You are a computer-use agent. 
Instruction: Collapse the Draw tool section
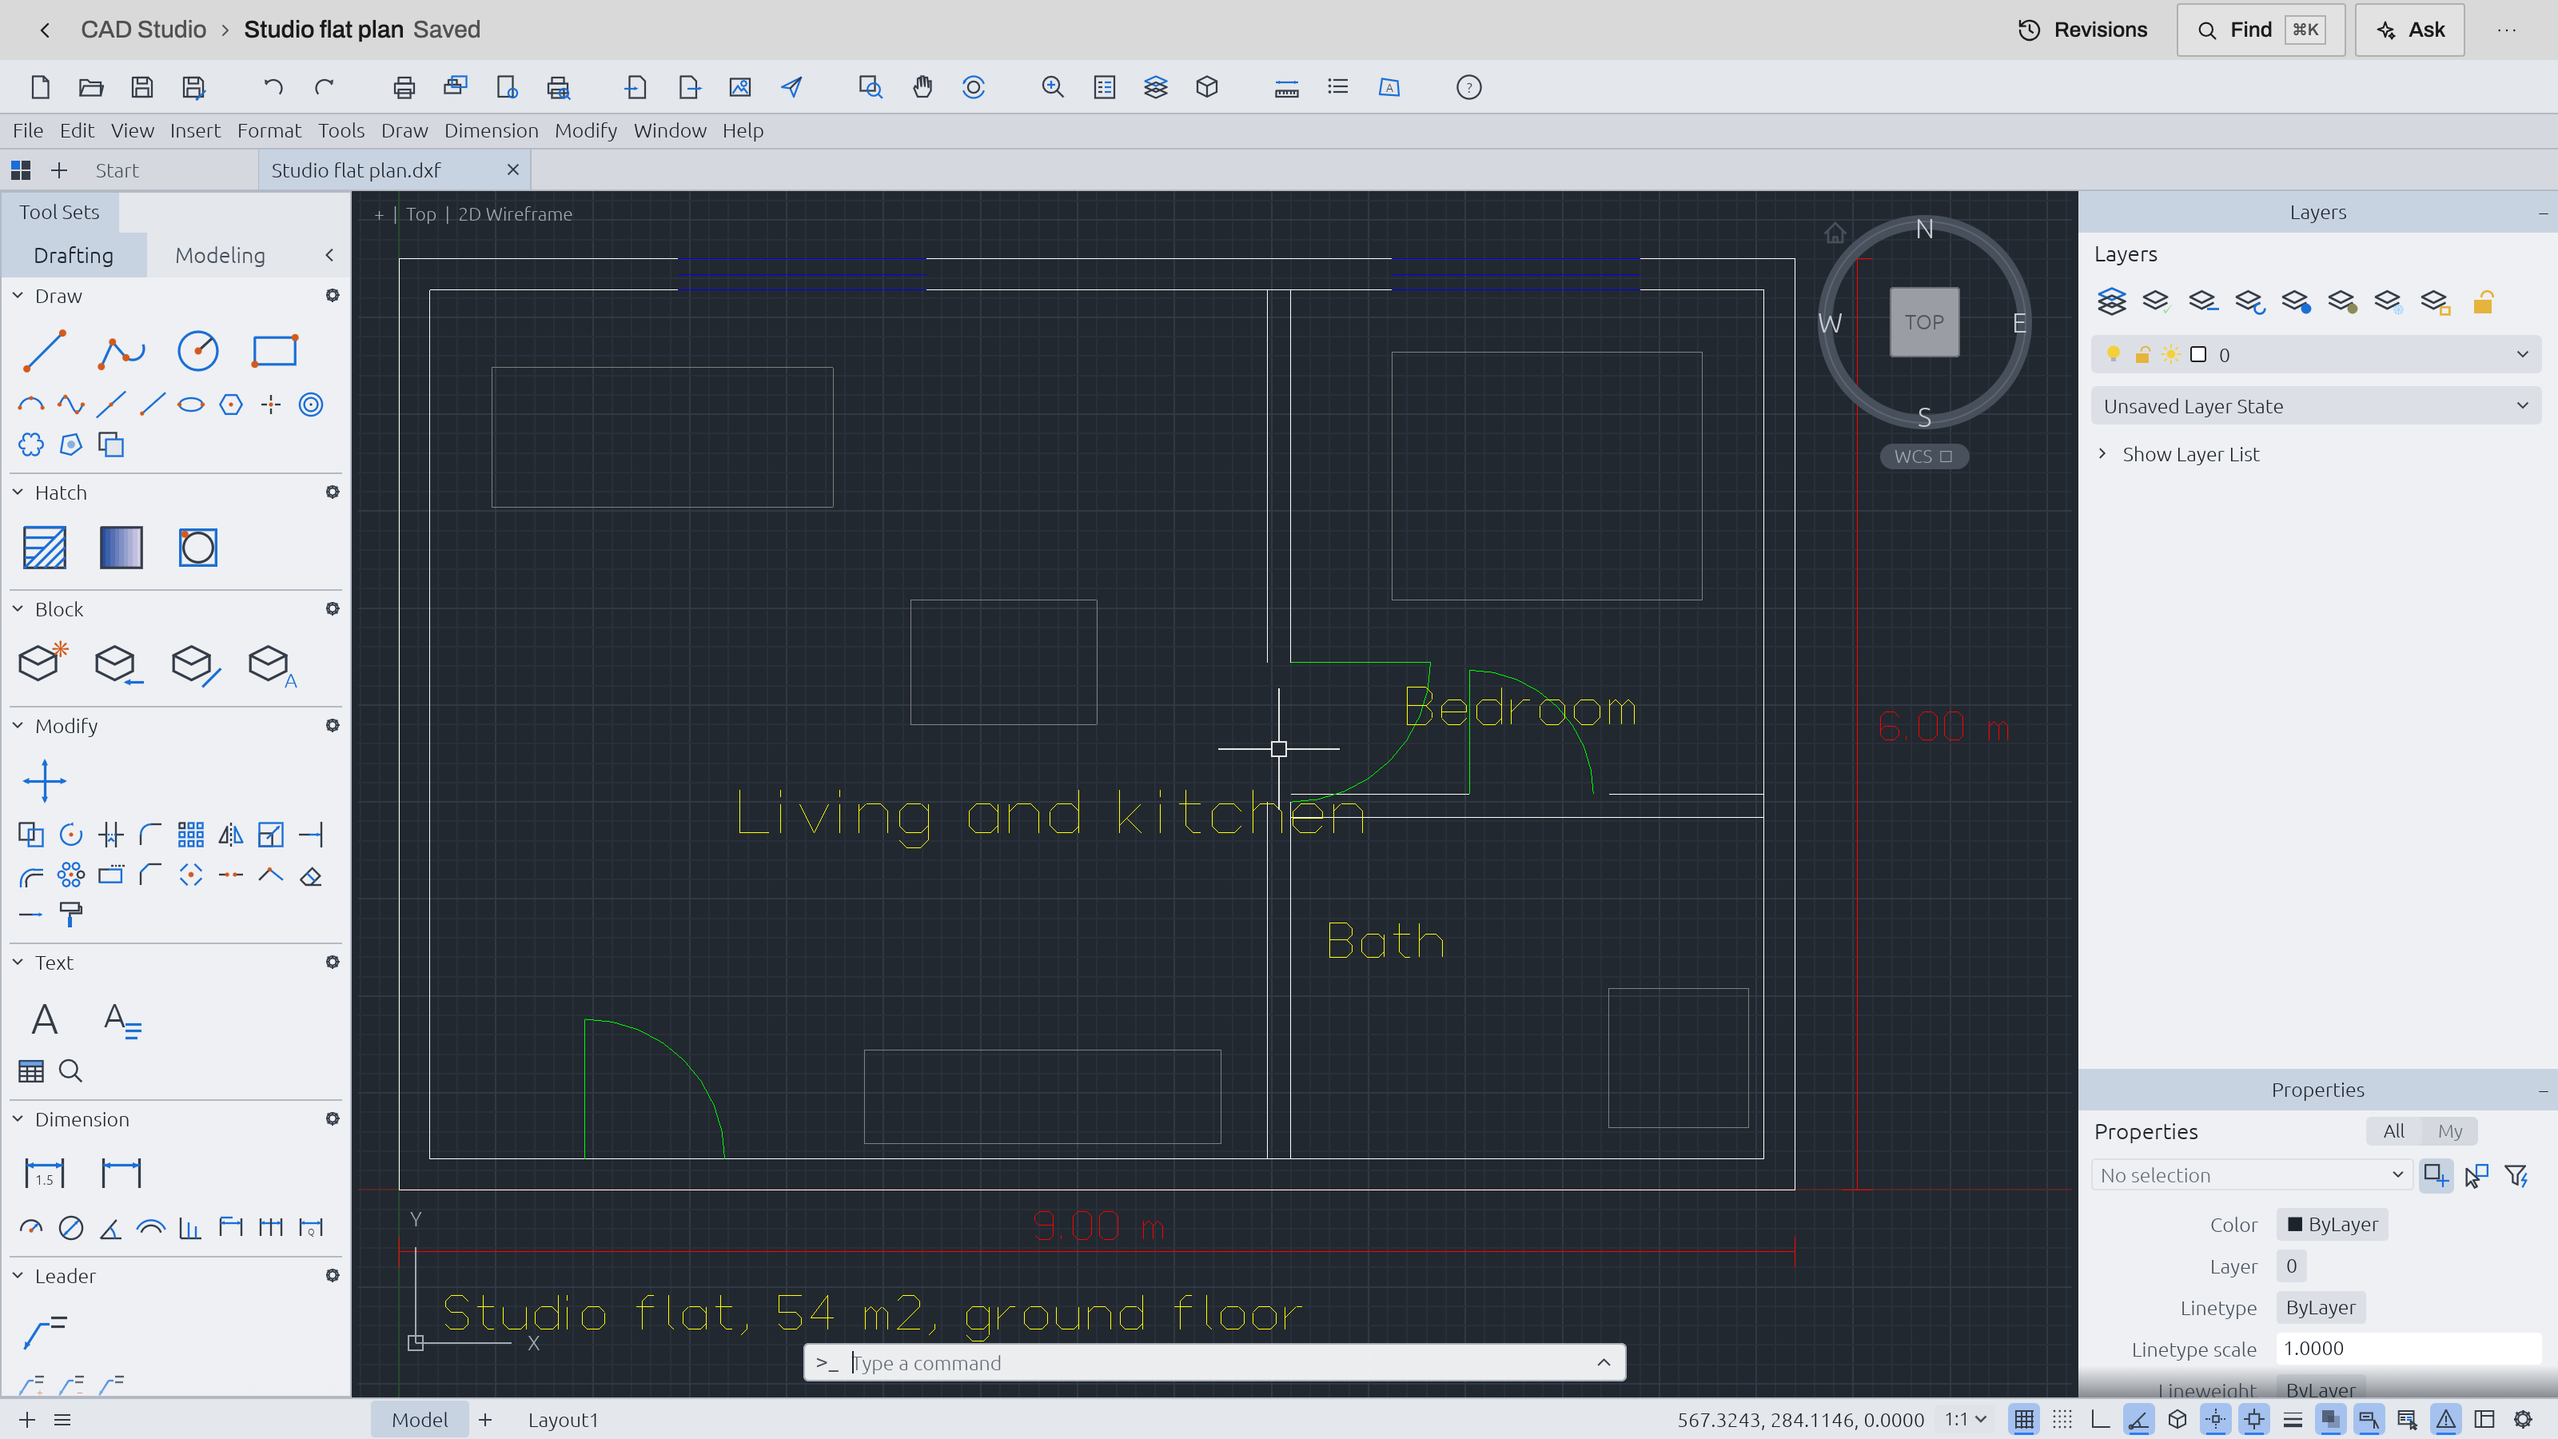[18, 296]
